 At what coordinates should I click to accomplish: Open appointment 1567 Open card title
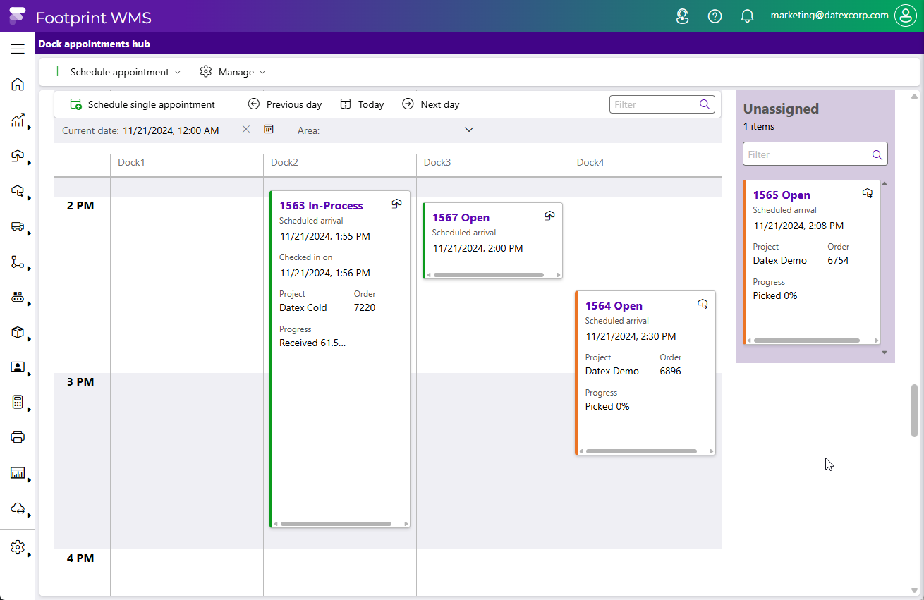point(461,218)
